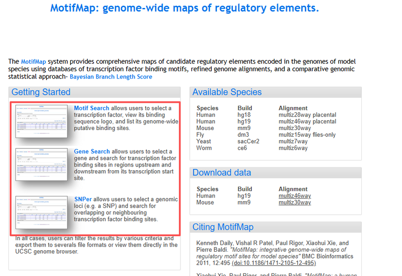Screen dimensions: 402x276
Task: Download the multiz30way mouse alignment data
Action: point(294,203)
